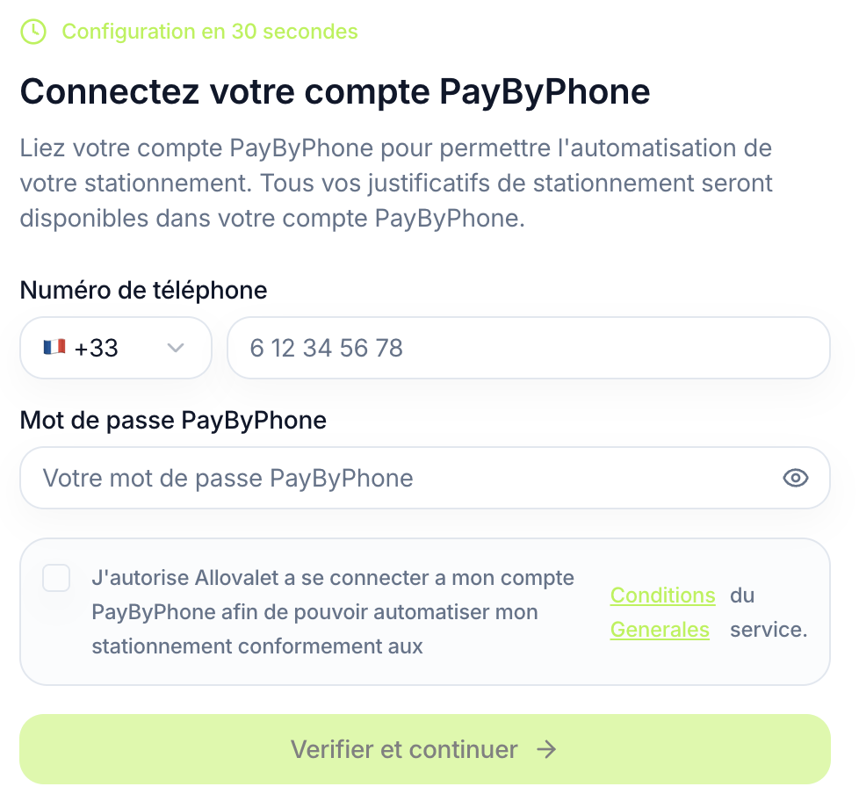Click the arrow icon in the continue button
The width and height of the screenshot is (859, 801).
[x=546, y=749]
